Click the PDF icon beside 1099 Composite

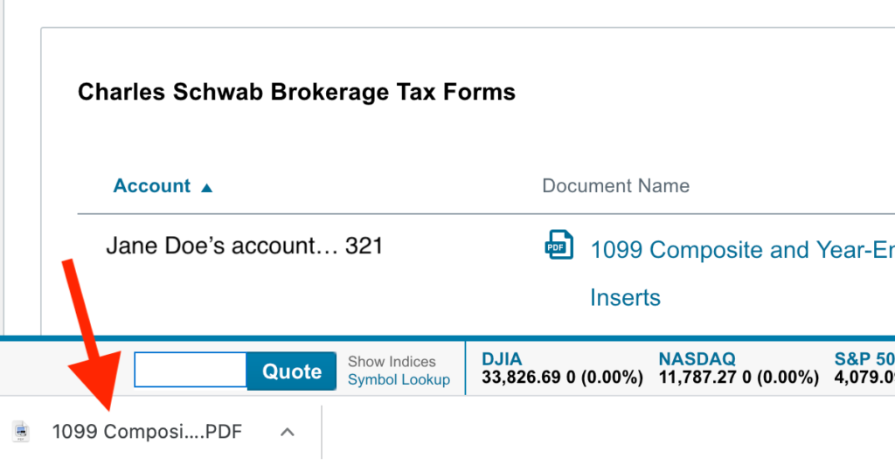[559, 246]
